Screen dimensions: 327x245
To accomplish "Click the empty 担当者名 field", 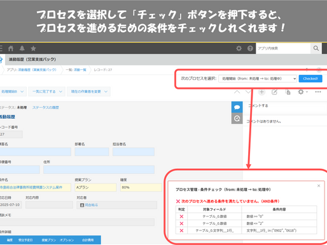I will pyautogui.click(x=134, y=152).
